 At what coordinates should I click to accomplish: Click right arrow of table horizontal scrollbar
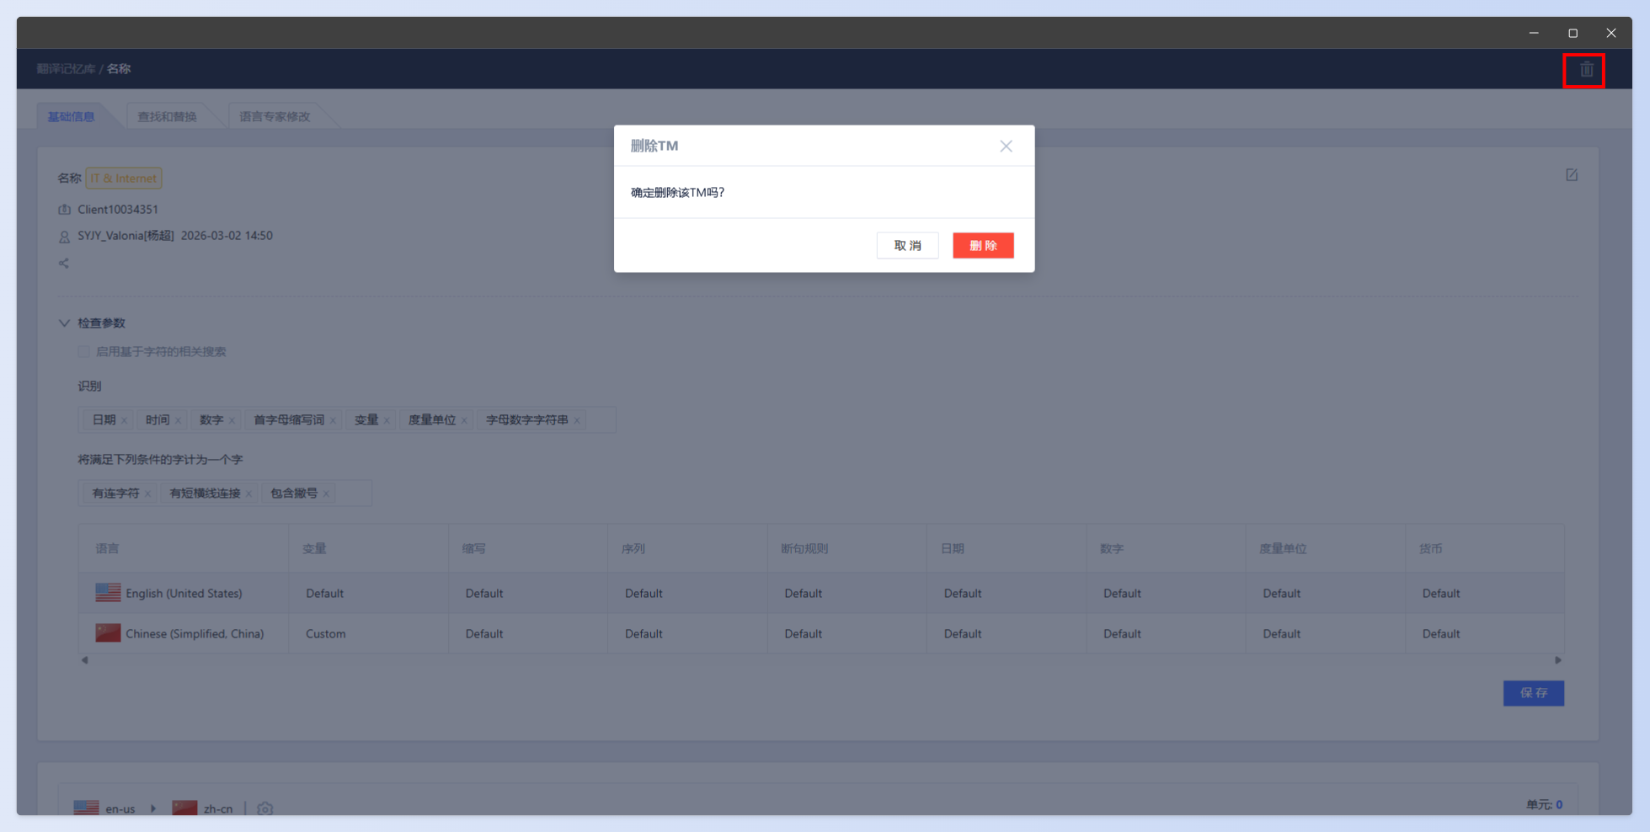point(1558,660)
